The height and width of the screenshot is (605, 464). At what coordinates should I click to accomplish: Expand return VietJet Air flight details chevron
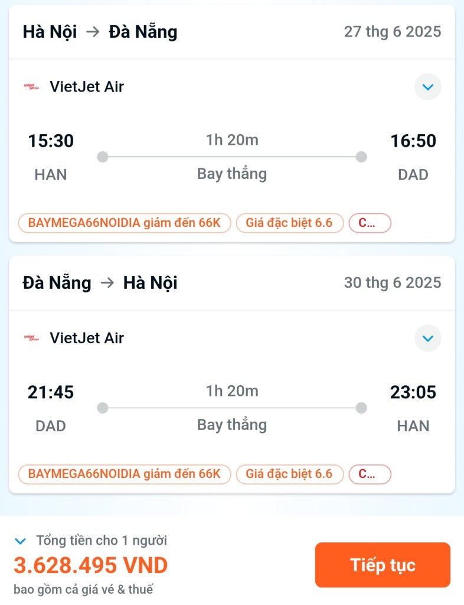[428, 338]
